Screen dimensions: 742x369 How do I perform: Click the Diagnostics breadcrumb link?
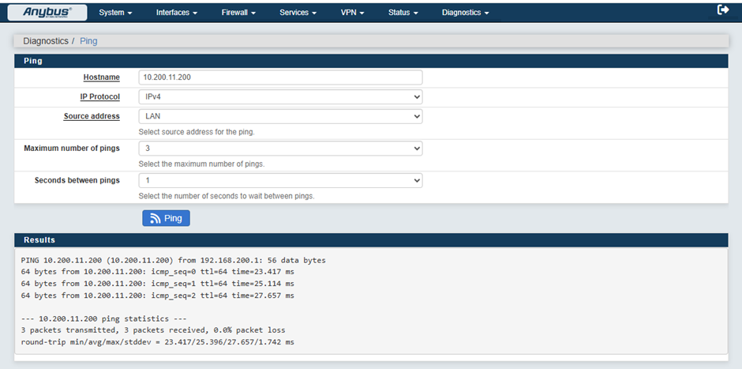(46, 40)
